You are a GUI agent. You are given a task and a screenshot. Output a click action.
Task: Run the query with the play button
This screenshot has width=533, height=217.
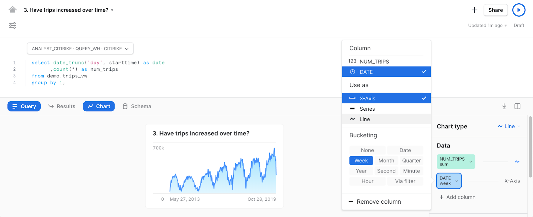point(519,10)
